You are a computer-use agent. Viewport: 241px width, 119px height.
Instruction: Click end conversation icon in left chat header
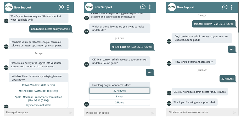(x=61, y=7)
